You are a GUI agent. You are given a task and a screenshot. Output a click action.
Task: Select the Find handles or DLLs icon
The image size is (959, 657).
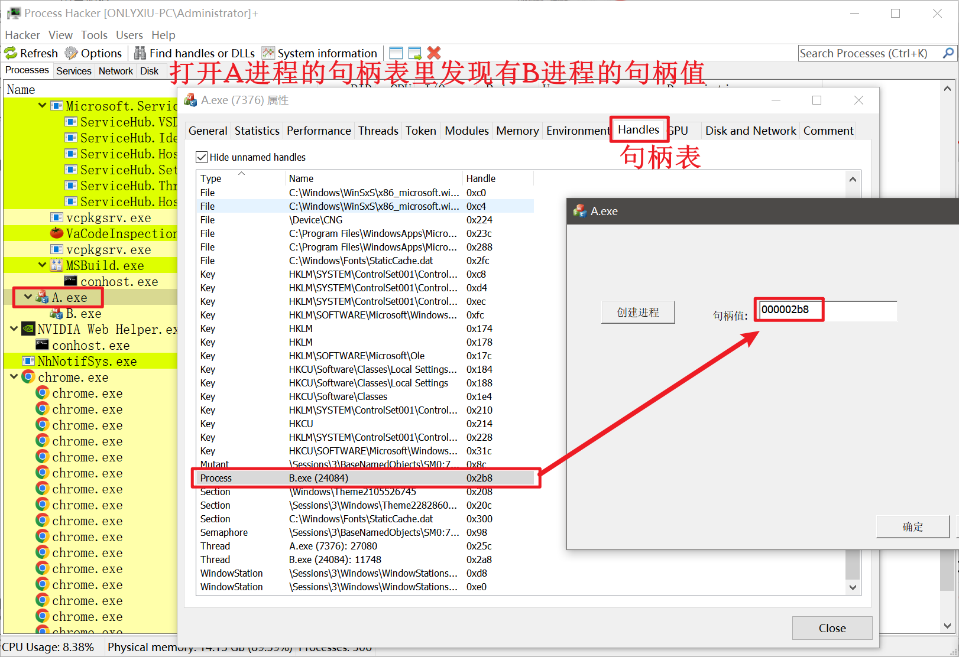tap(140, 53)
